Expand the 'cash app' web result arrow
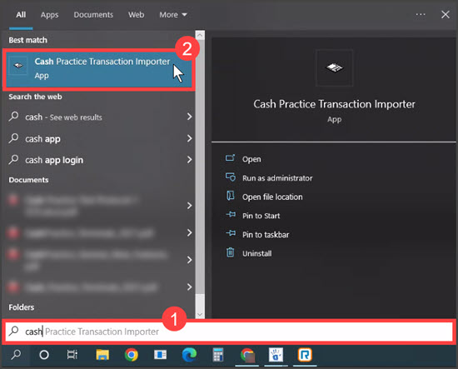Viewport: 458px width, 369px height. tap(190, 138)
